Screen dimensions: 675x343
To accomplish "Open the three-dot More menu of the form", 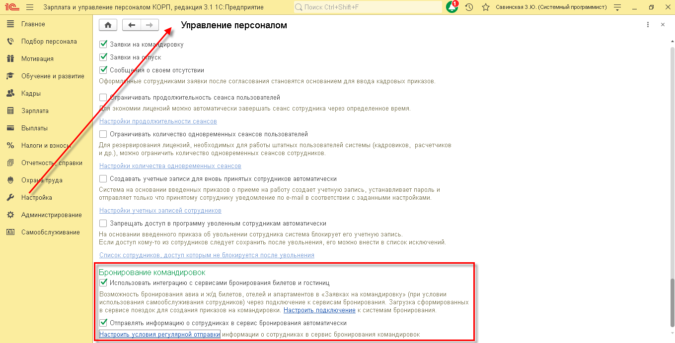I will [x=648, y=25].
